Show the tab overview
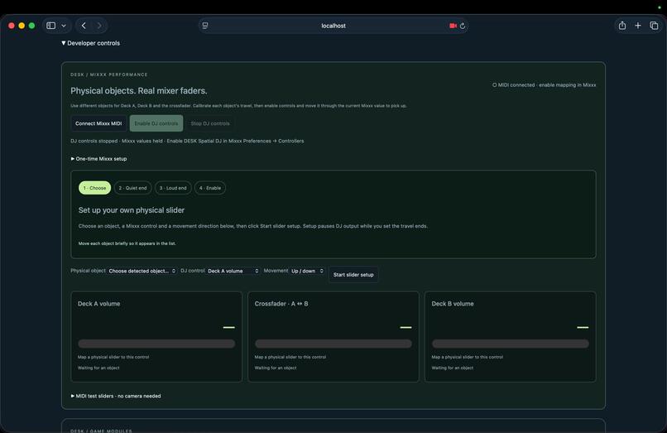The image size is (667, 433). tap(655, 26)
